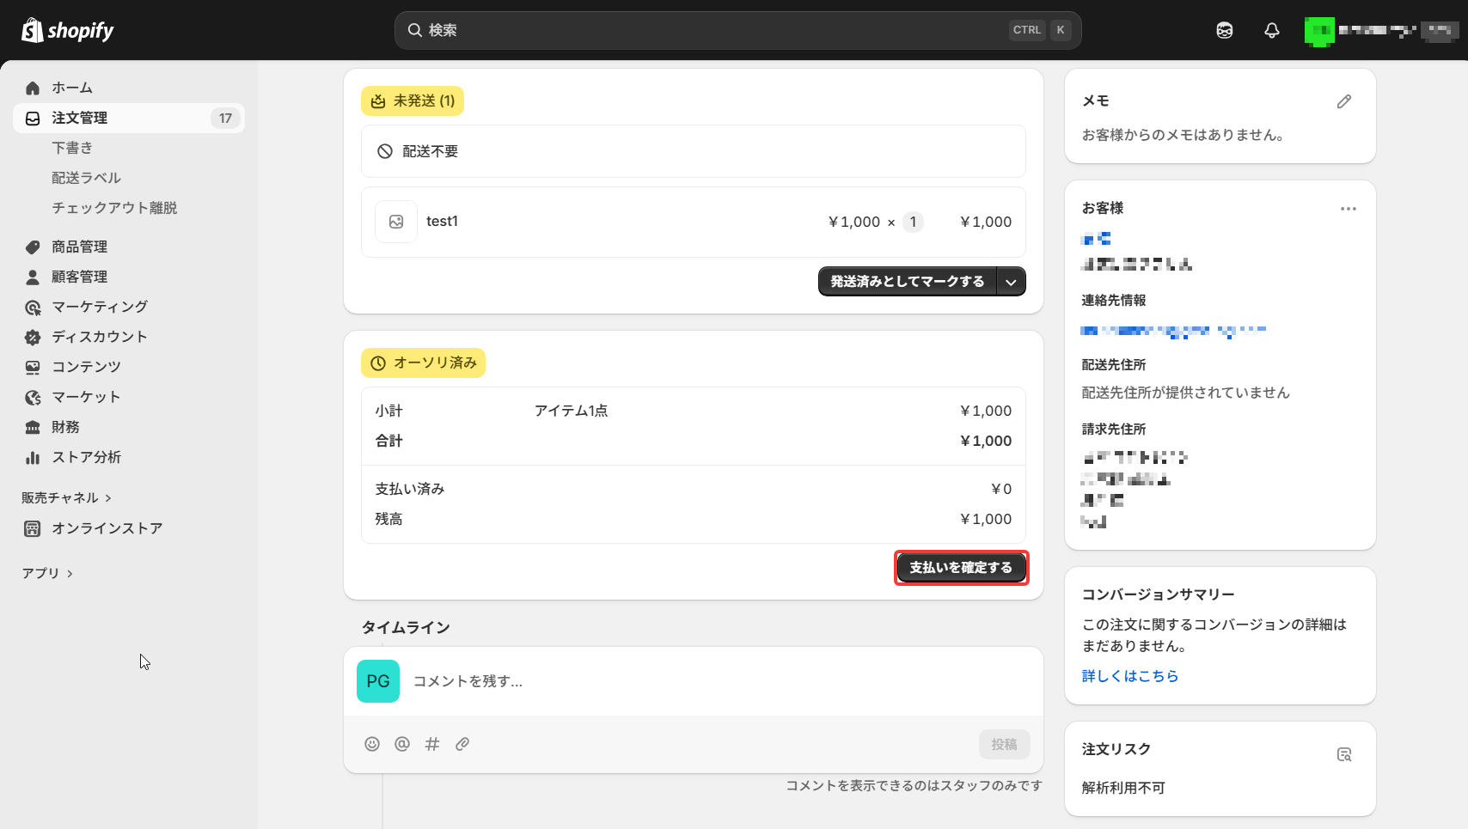Mention staff with @ icon
Viewport: 1468px width, 829px height.
click(402, 744)
